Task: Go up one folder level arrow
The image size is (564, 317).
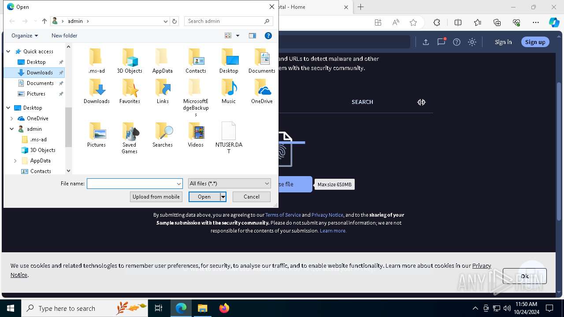Action: pos(45,21)
